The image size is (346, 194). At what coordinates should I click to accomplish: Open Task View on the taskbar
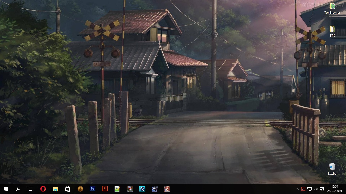(x=30, y=189)
